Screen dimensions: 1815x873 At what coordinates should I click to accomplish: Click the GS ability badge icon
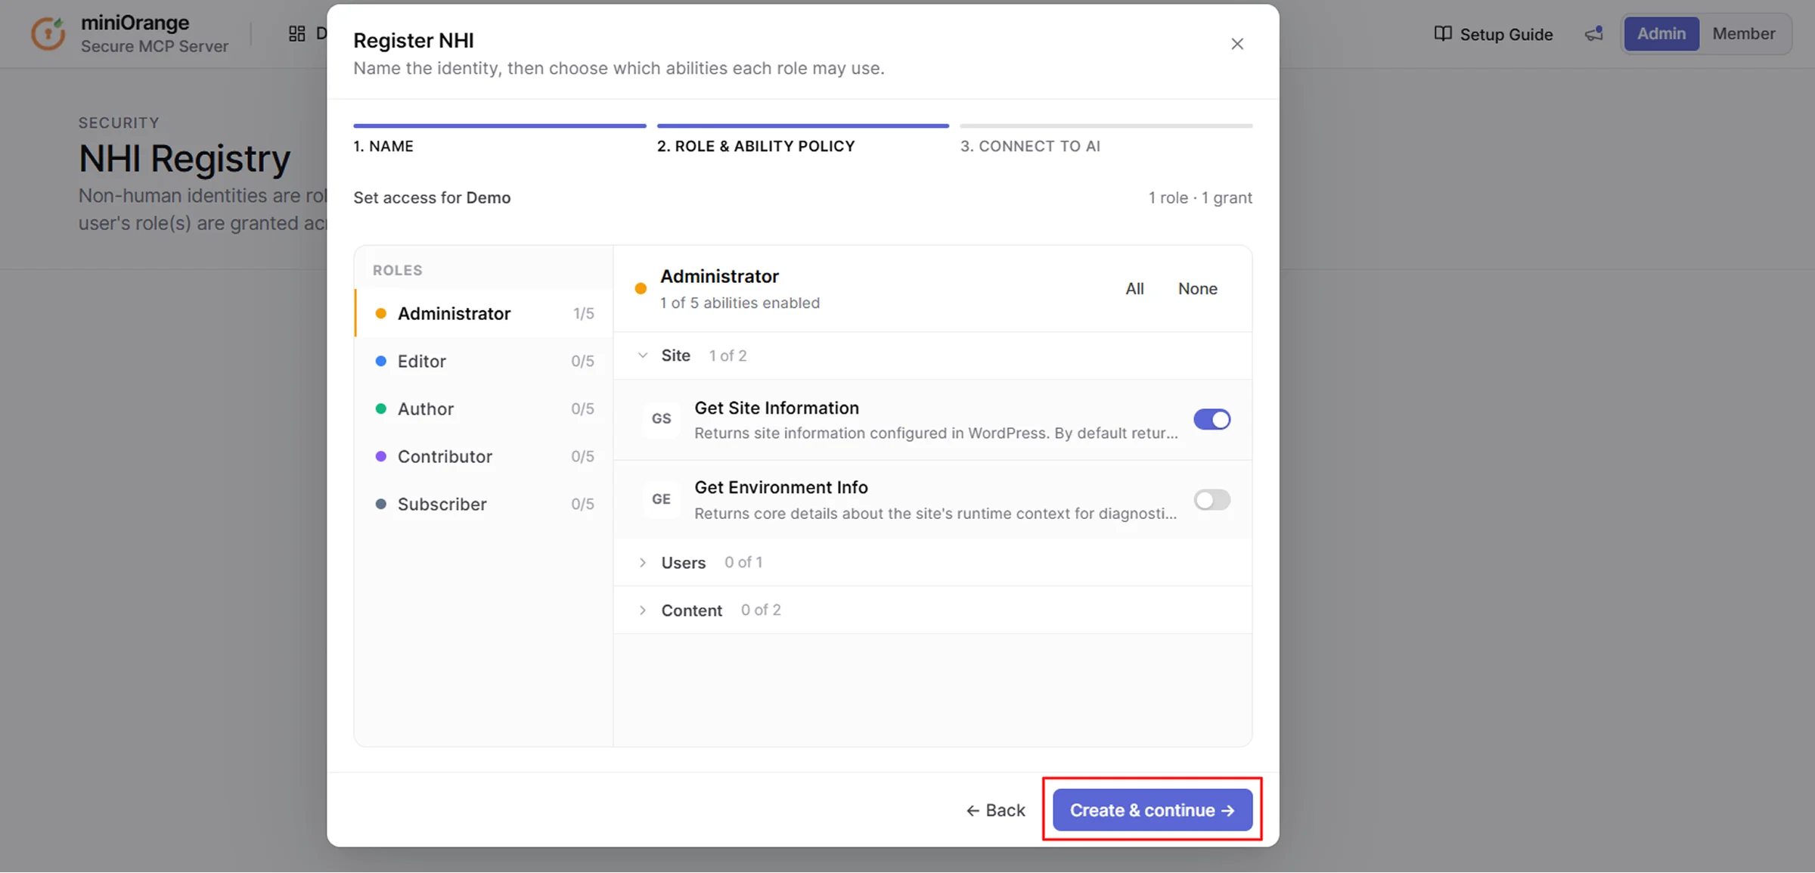[x=662, y=419]
